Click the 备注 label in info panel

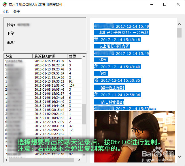tap(11, 42)
